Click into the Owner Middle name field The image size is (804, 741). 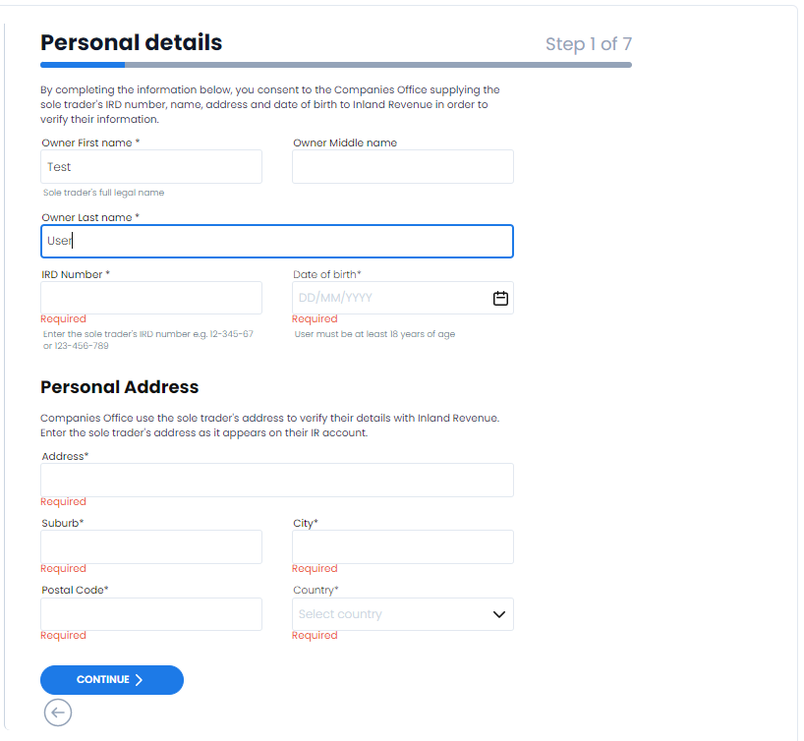[x=403, y=167]
